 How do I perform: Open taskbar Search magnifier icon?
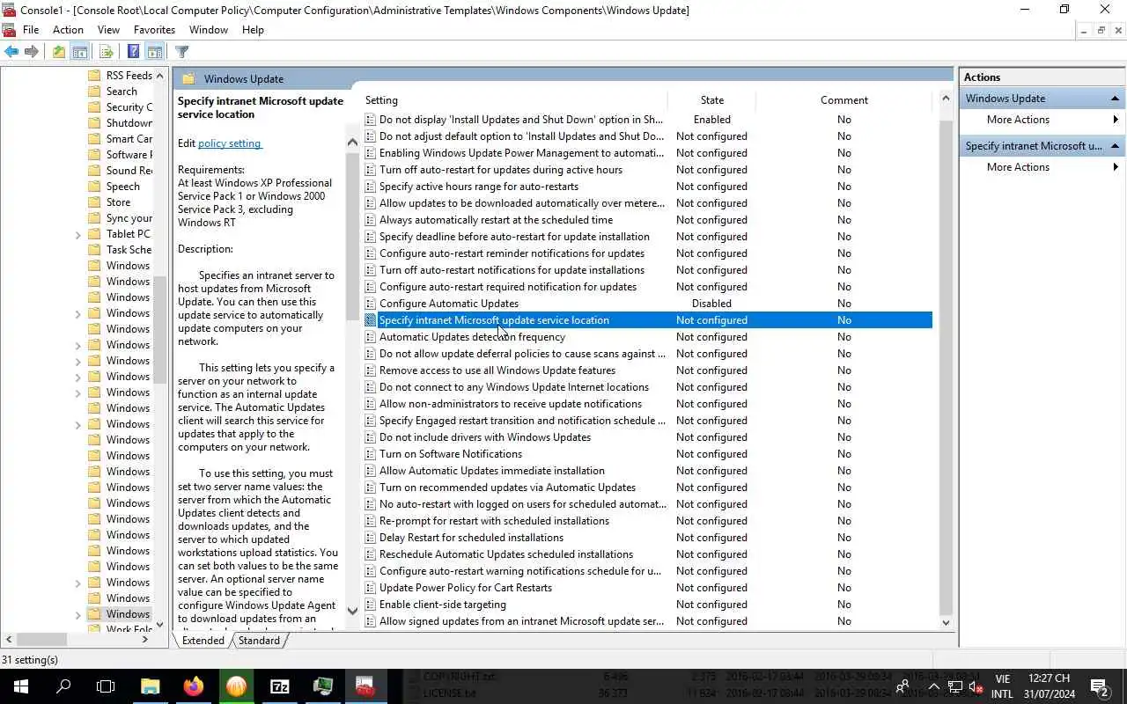pos(63,686)
